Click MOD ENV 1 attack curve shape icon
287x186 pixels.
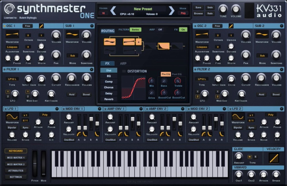coord(79,134)
